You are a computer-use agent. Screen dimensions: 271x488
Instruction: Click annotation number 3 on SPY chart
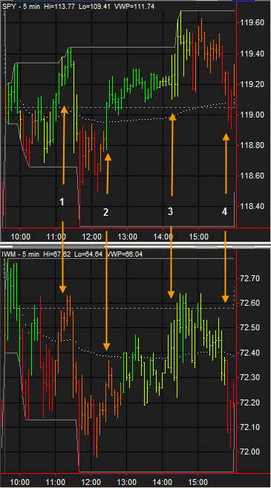[x=170, y=211]
